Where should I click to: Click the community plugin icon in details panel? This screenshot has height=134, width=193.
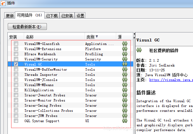click(x=139, y=50)
